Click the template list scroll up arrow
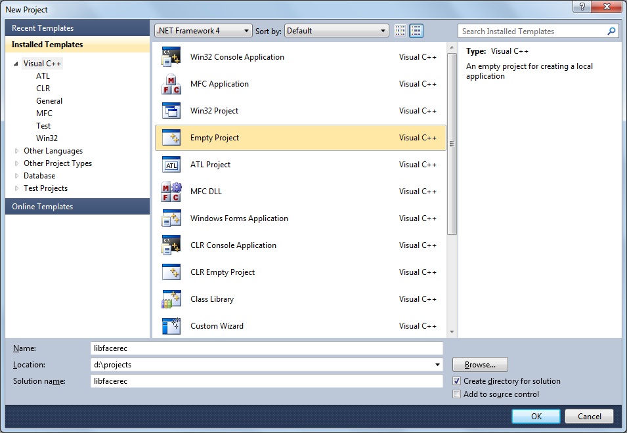 [x=452, y=47]
